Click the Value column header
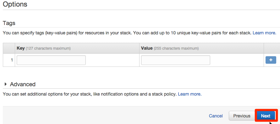The width and height of the screenshot is (280, 124). (202, 48)
